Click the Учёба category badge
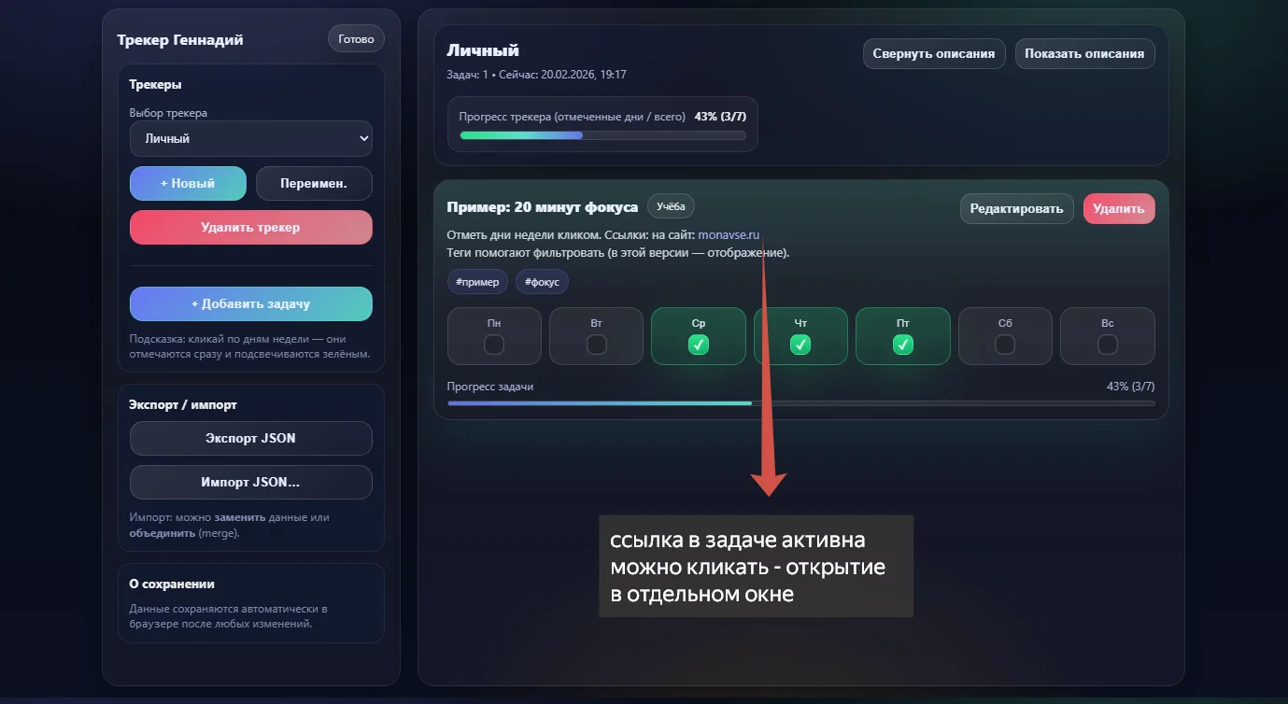The width and height of the screenshot is (1288, 704). [x=671, y=206]
